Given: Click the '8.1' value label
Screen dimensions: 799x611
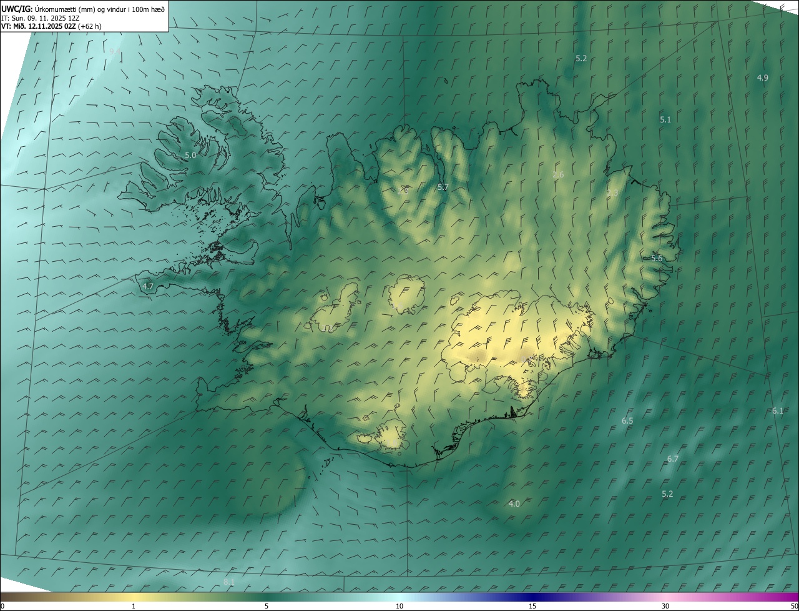Looking at the screenshot, I should [x=229, y=582].
